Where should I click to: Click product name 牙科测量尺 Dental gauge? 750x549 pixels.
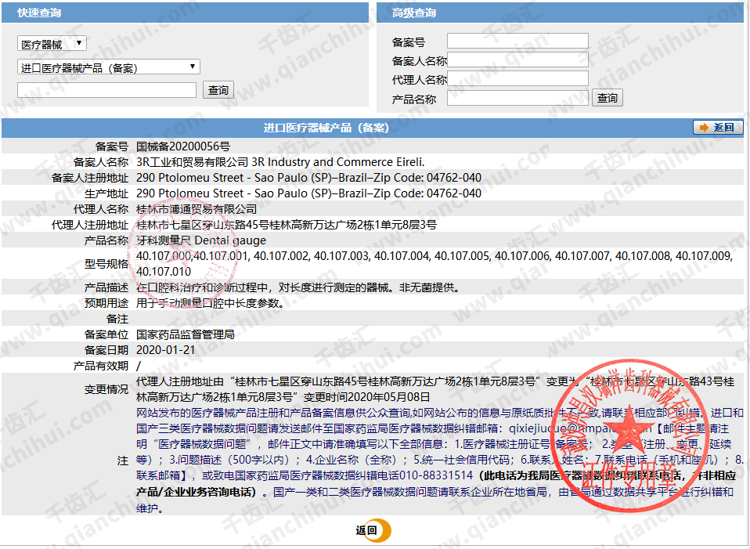(x=201, y=240)
